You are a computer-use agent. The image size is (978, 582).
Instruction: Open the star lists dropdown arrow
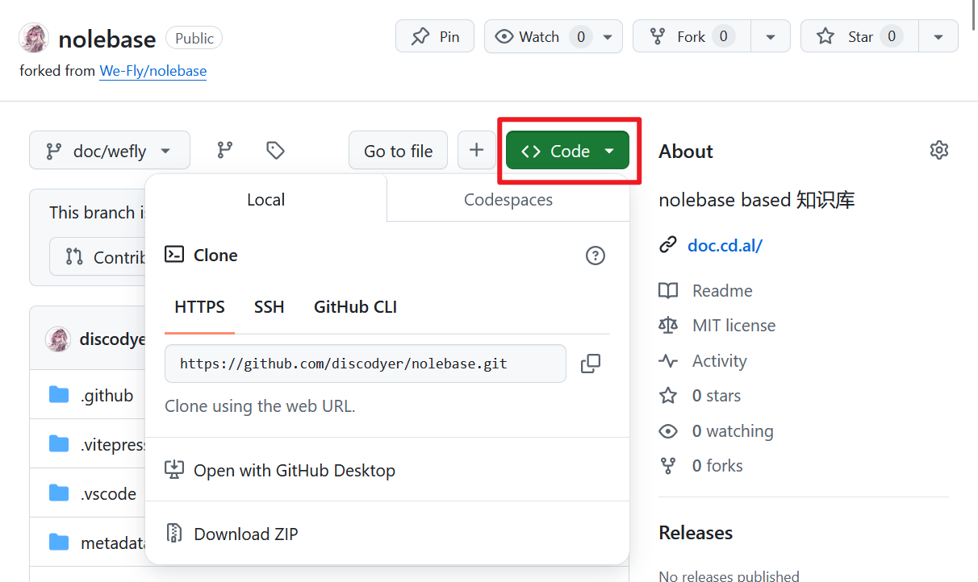[x=938, y=36]
